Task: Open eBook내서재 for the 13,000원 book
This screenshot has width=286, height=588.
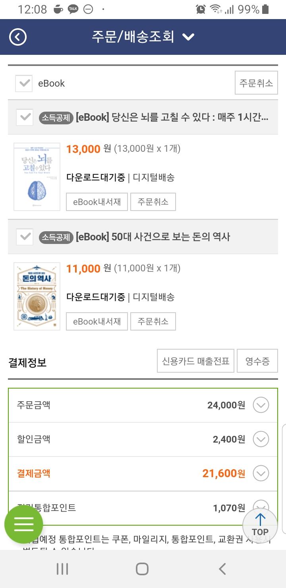Action: coord(97,202)
